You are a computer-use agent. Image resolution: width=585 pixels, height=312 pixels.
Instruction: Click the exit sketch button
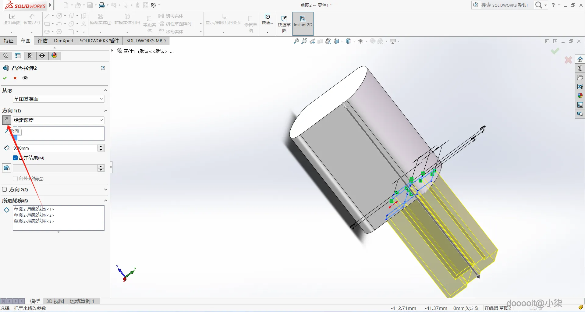(12, 19)
